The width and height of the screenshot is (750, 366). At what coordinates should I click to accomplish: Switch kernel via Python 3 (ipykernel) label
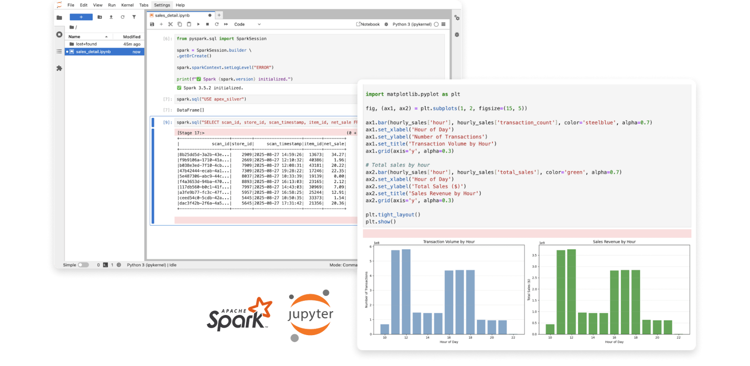412,24
